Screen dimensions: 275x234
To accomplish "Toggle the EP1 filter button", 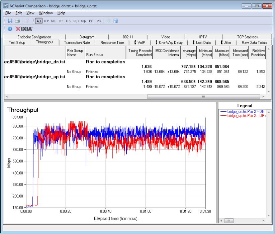I will [61, 21].
